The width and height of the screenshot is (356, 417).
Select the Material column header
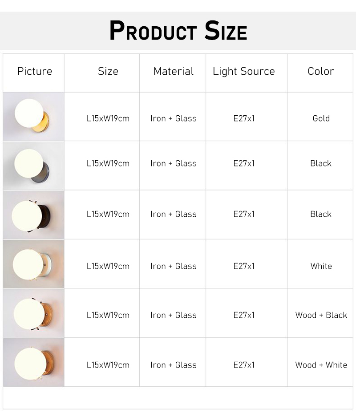(174, 71)
